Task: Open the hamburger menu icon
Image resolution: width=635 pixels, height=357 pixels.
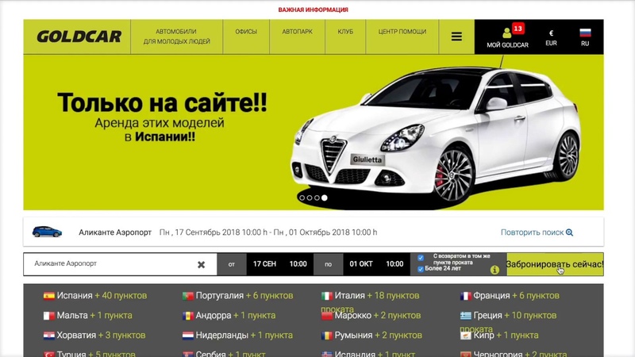Action: 456,36
